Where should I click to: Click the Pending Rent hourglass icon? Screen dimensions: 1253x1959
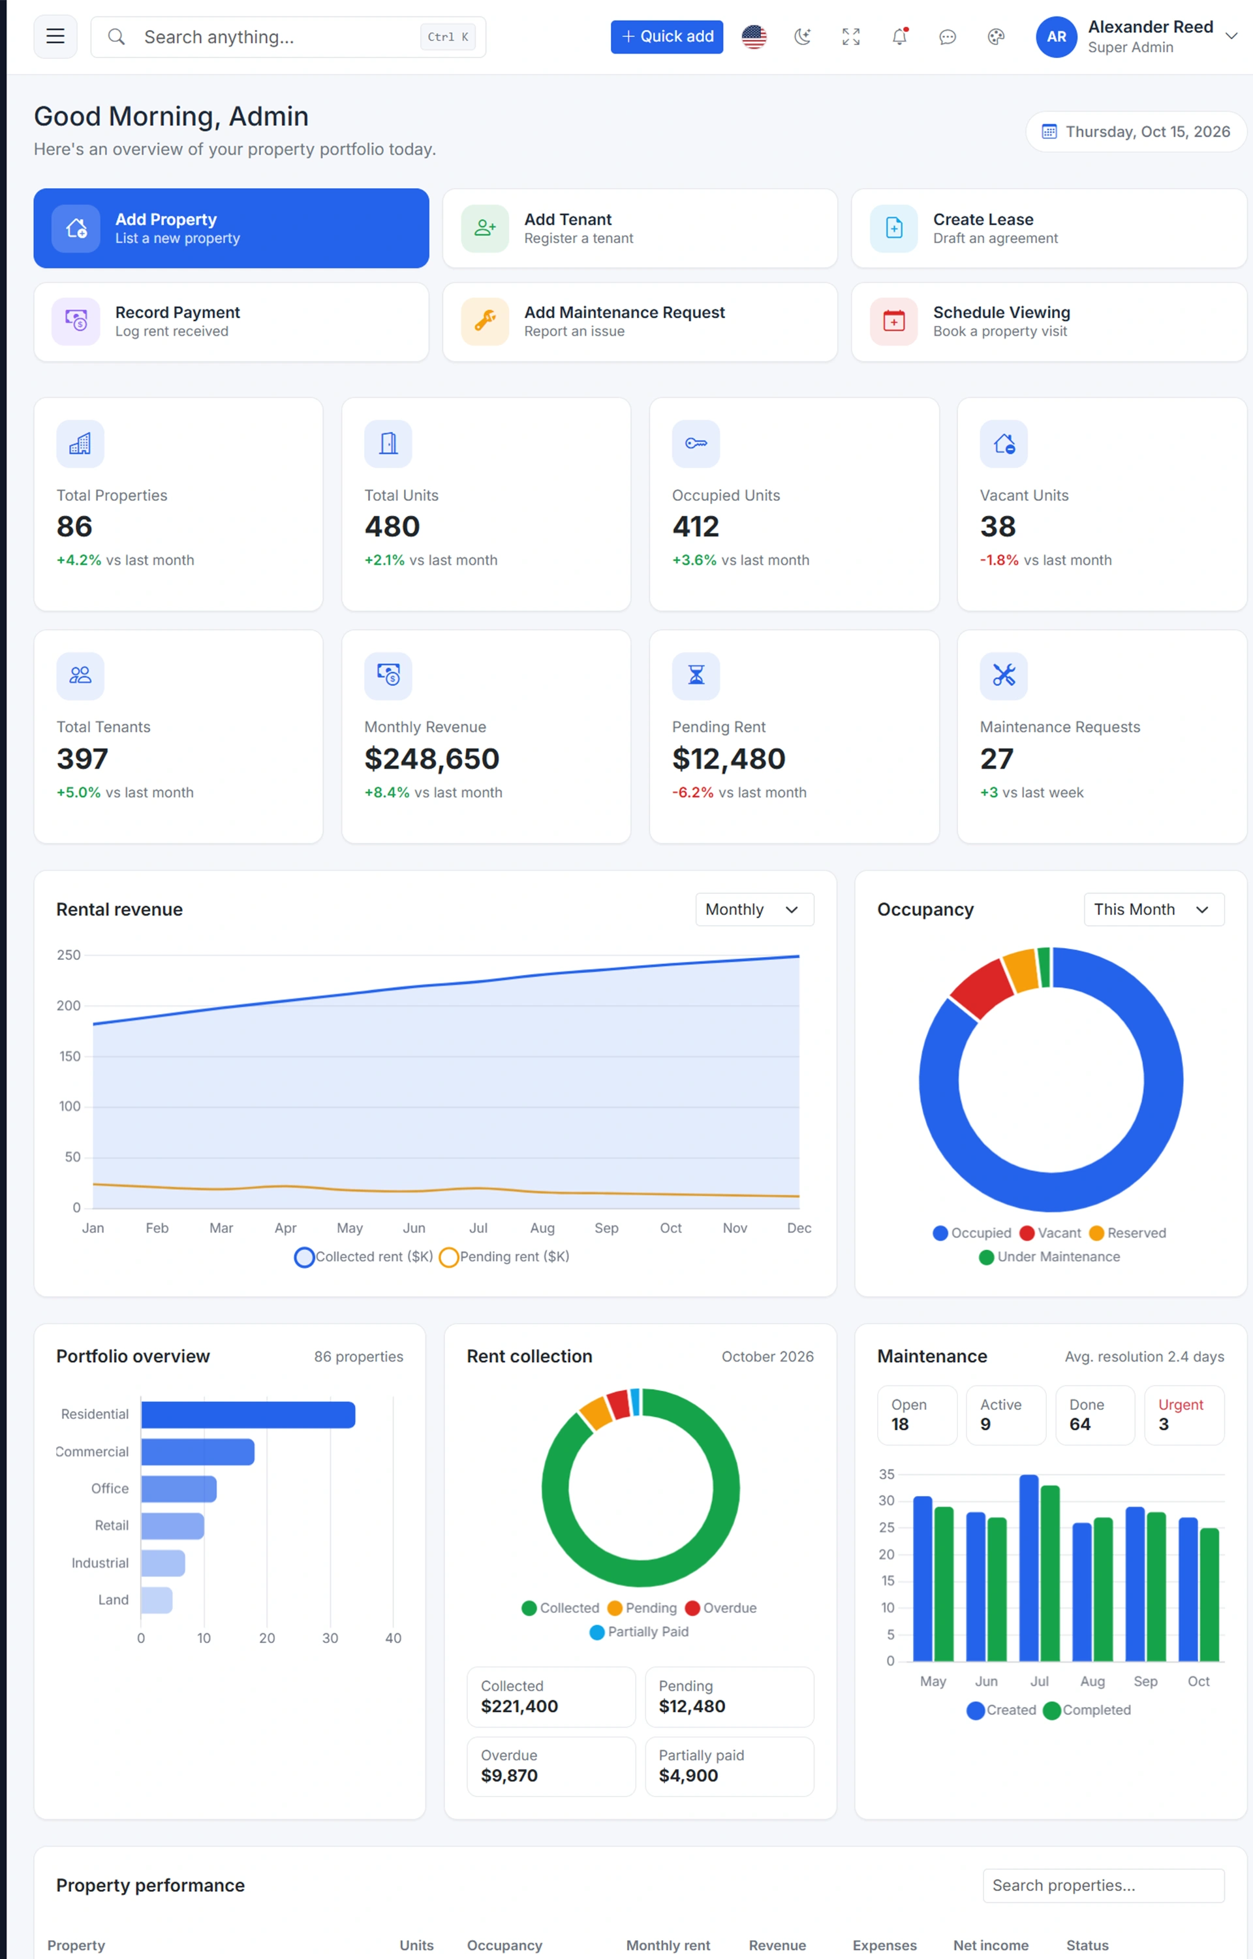click(x=696, y=675)
